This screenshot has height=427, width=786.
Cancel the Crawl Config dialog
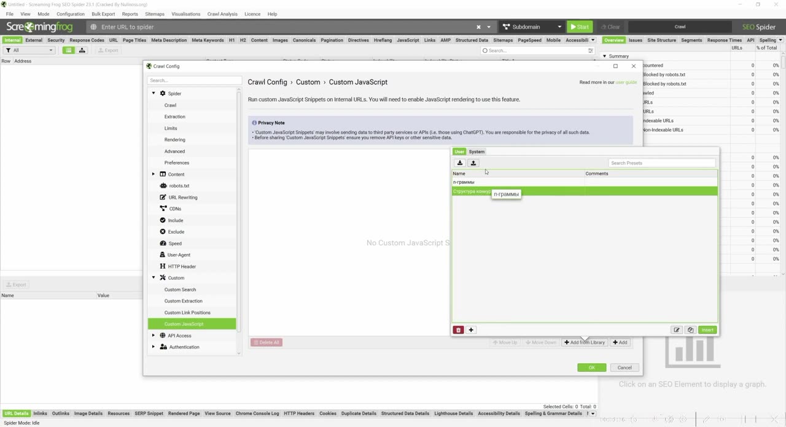(625, 367)
